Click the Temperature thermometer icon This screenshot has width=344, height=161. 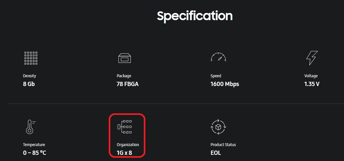pyautogui.click(x=30, y=127)
